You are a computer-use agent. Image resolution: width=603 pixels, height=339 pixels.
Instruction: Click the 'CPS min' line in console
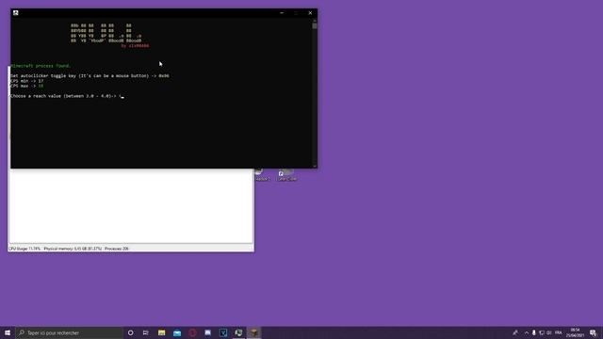click(27, 81)
